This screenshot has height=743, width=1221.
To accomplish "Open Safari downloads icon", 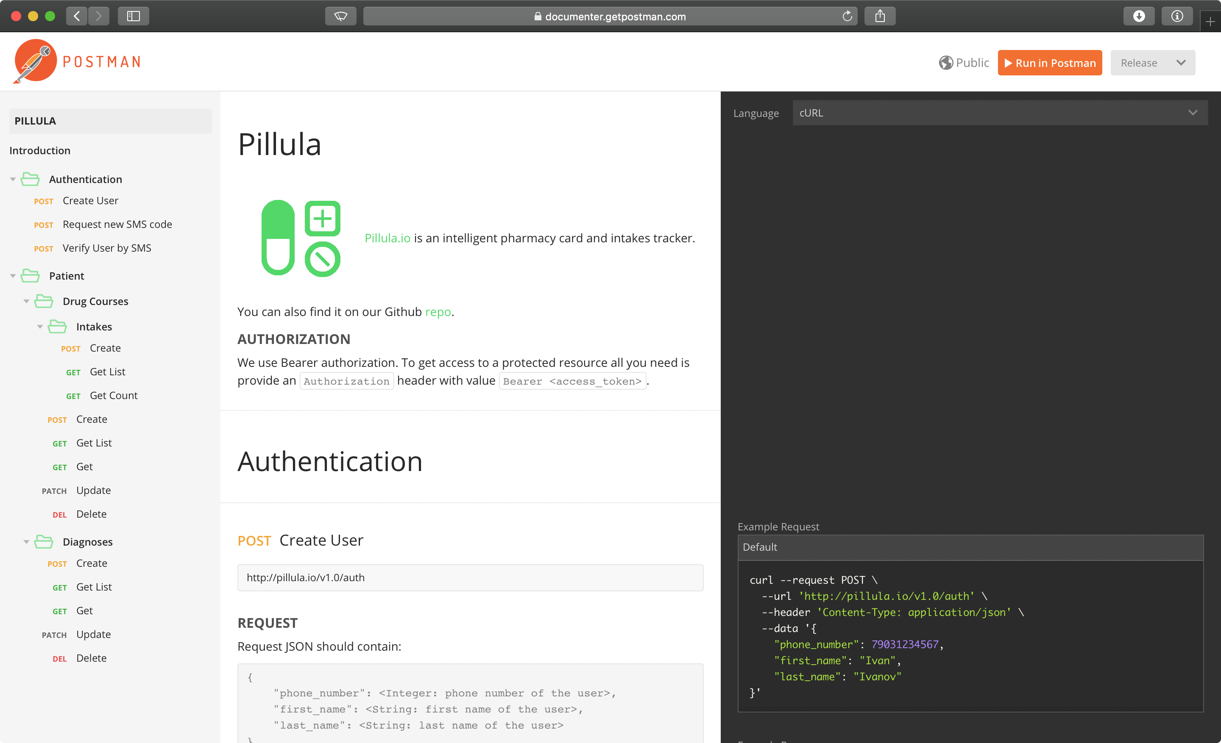I will pyautogui.click(x=1139, y=17).
